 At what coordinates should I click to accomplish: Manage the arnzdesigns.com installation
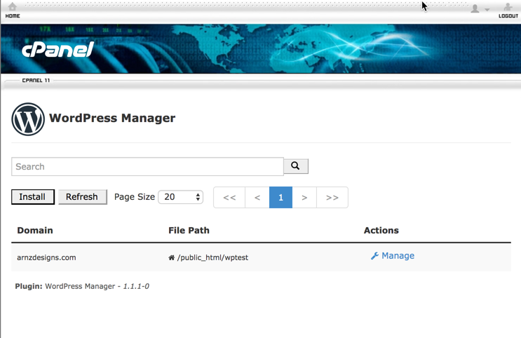pyautogui.click(x=393, y=255)
